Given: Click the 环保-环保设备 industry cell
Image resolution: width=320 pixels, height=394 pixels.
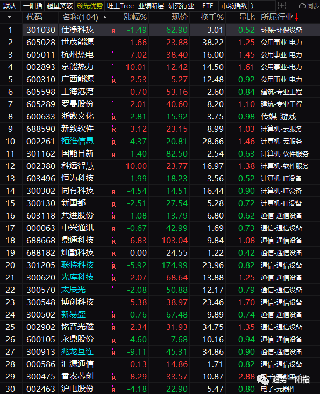Looking at the screenshot, I should click(281, 30).
